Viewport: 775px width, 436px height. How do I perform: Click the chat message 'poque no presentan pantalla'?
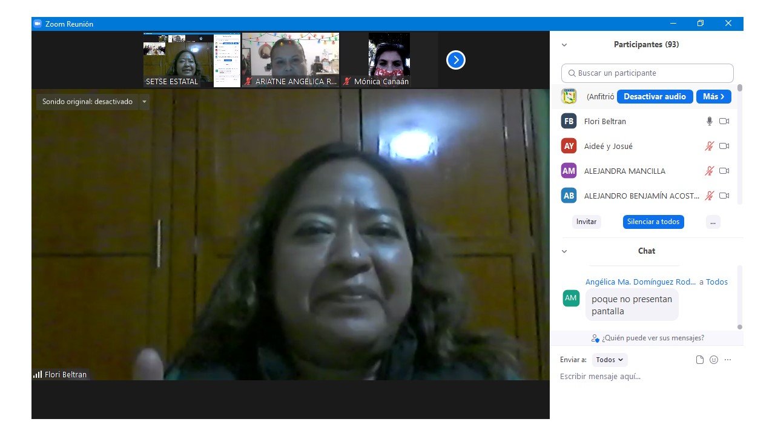coord(632,305)
